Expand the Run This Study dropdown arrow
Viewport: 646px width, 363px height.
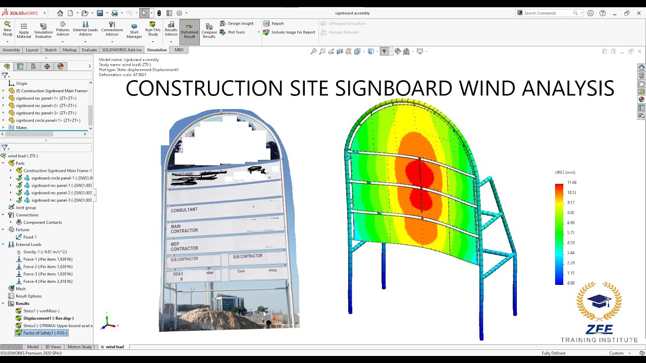153,41
